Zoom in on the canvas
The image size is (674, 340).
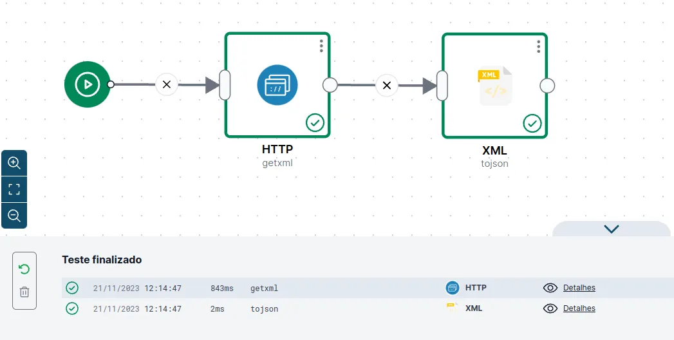coord(14,163)
